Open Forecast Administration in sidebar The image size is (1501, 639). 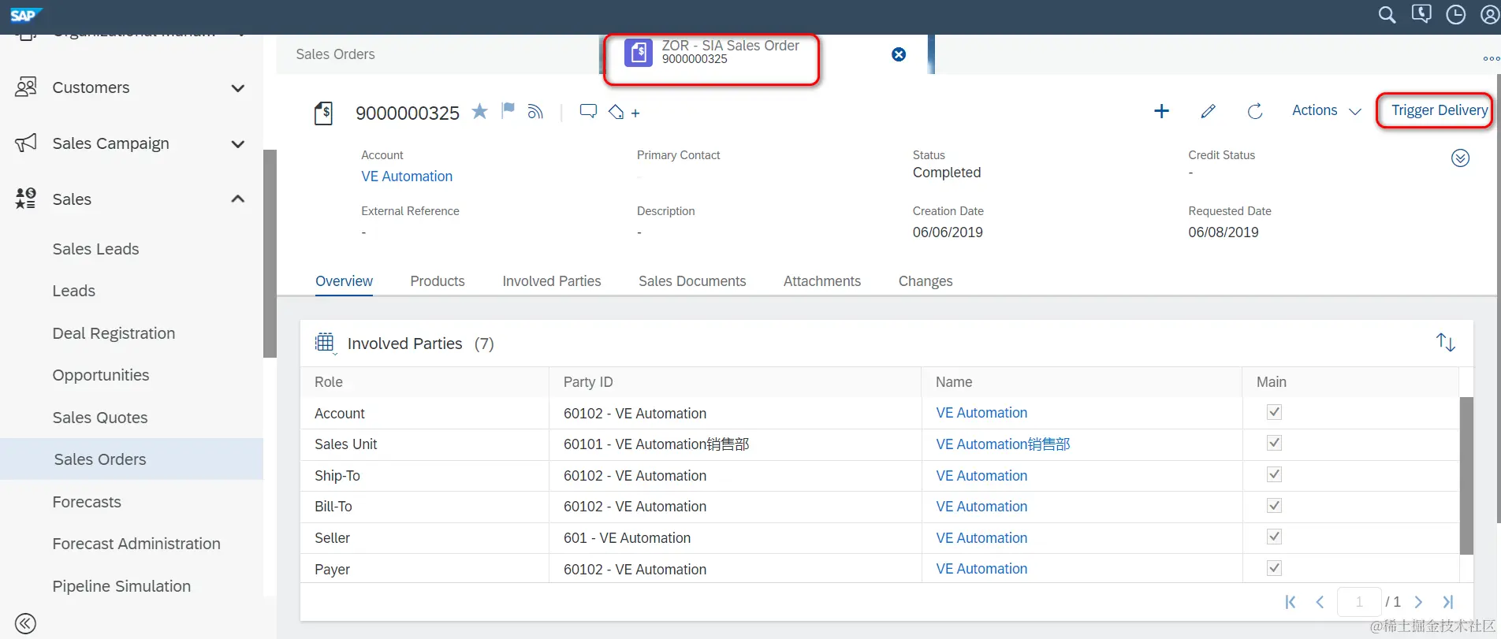136,544
